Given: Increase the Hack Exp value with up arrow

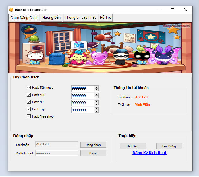Looking at the screenshot, I should coord(97,109).
